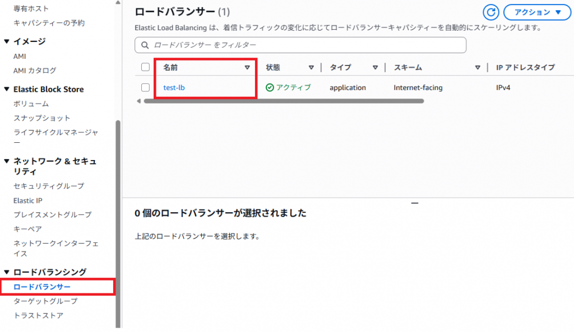
Task: Click the status column sort arrow
Action: point(311,68)
